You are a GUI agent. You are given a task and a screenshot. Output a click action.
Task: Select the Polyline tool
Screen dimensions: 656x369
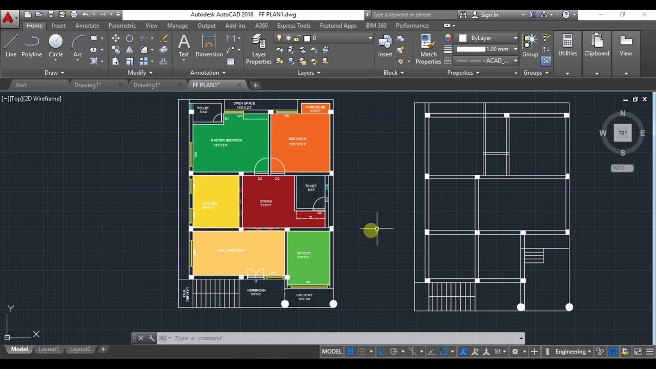click(x=31, y=41)
